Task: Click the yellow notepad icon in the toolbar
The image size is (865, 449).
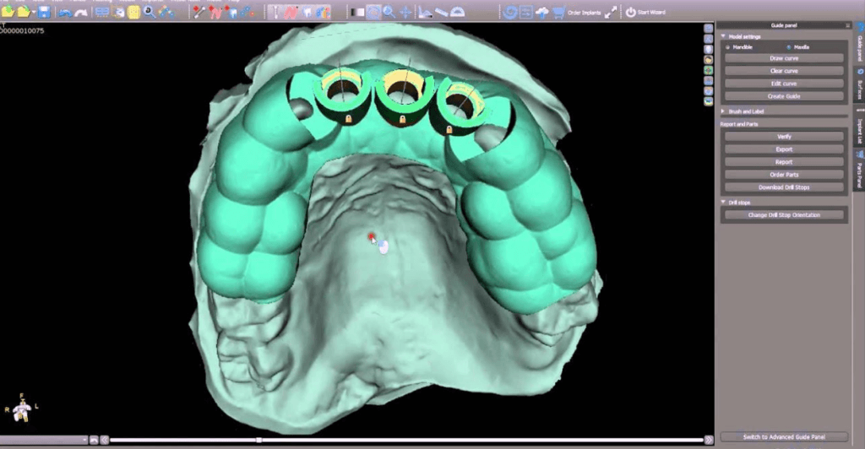Action: [133, 12]
